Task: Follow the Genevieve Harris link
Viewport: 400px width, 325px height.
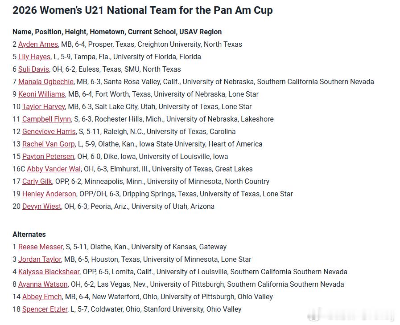Action: tap(49, 132)
